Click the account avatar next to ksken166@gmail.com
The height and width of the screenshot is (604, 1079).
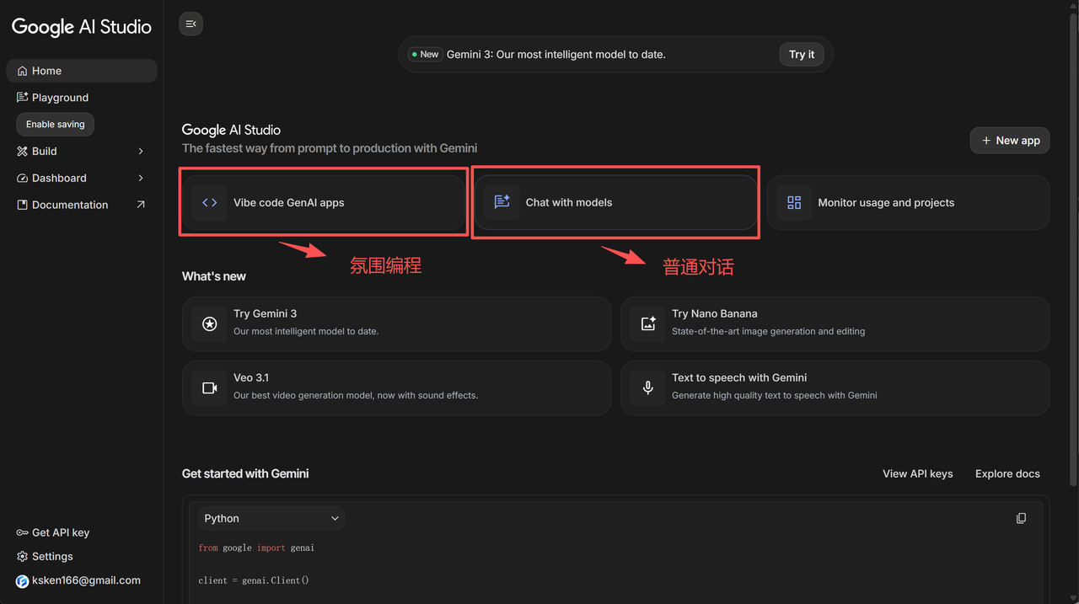(x=23, y=581)
